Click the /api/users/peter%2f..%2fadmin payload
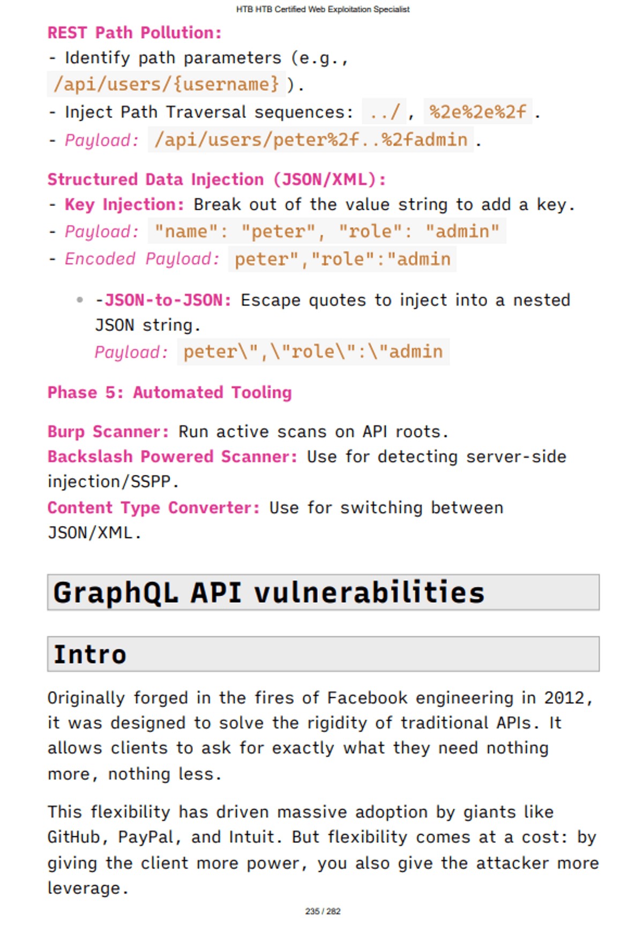The height and width of the screenshot is (926, 643). pos(310,140)
